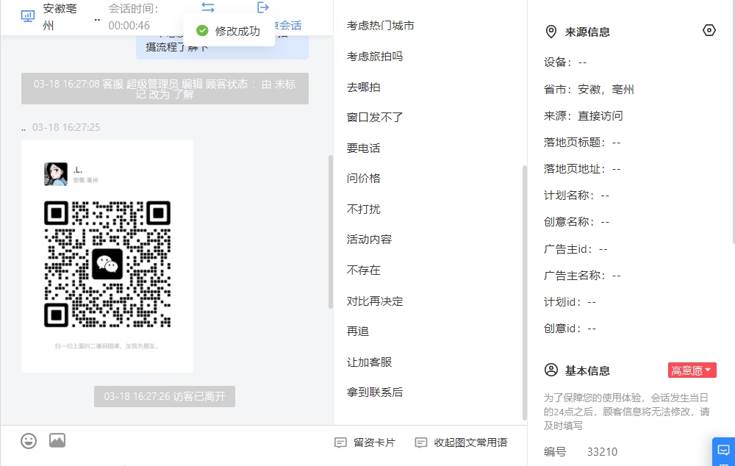Click the 来源: 直接访问 row

583,116
